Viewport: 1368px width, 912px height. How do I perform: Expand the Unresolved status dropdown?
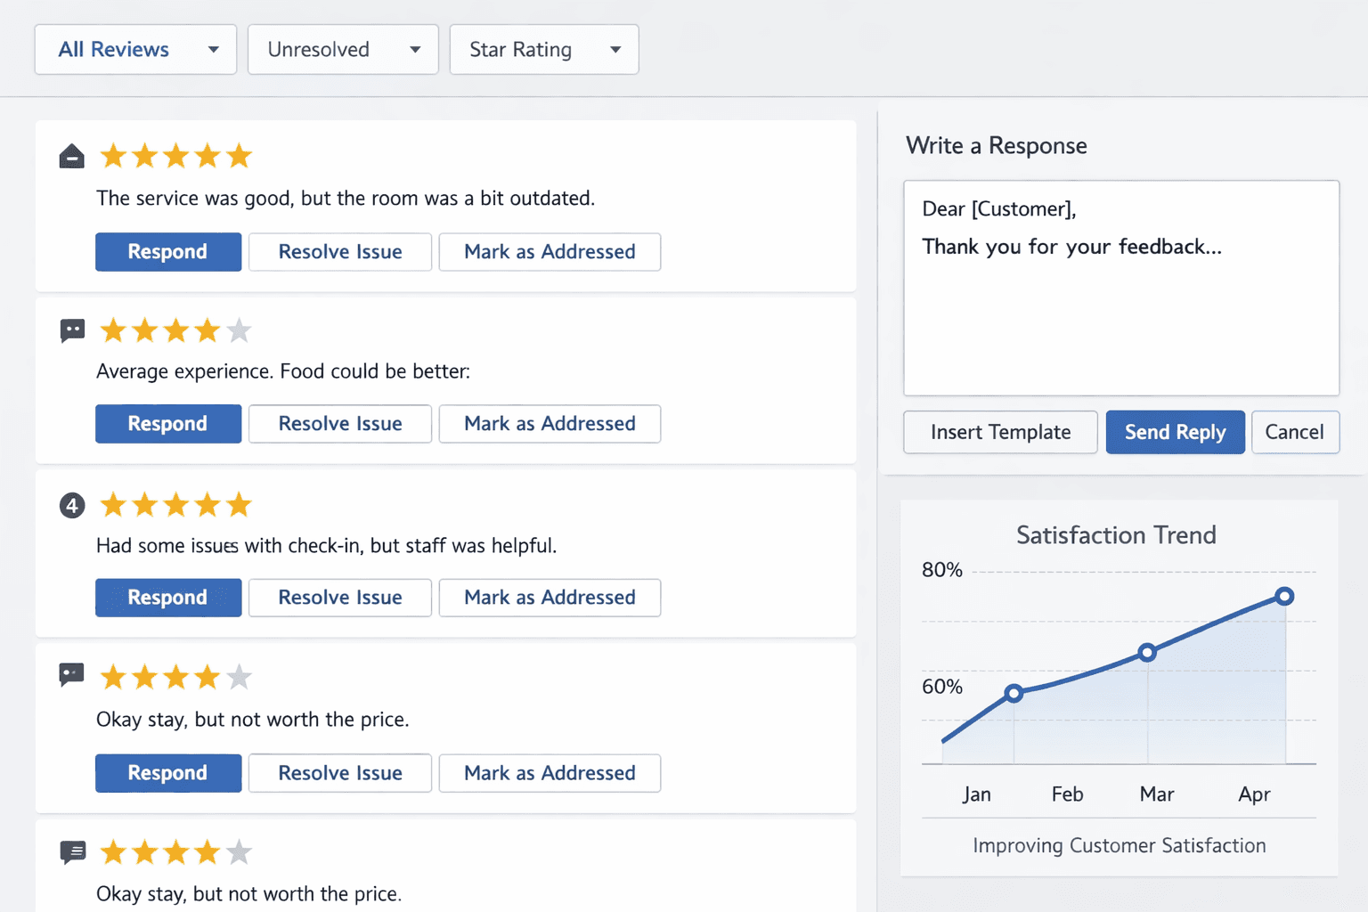[x=343, y=49]
